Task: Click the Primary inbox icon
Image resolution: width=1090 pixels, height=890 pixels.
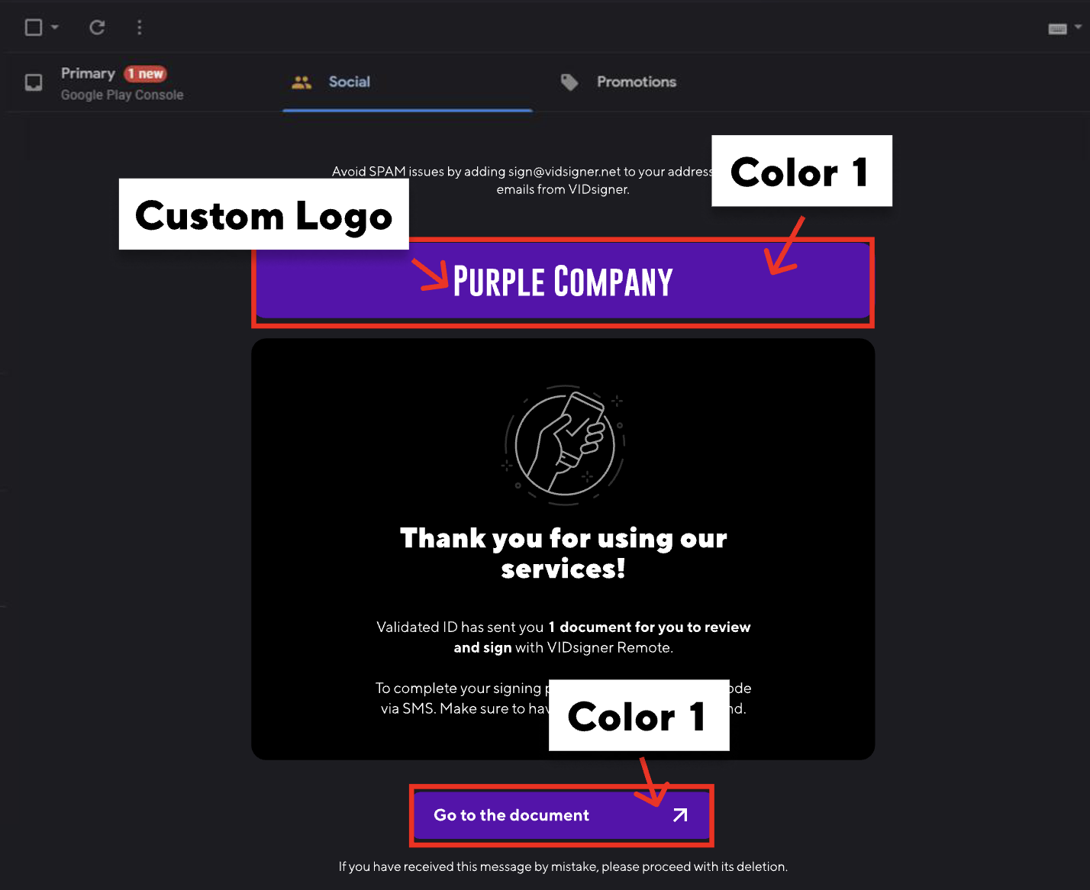Action: 34,82
